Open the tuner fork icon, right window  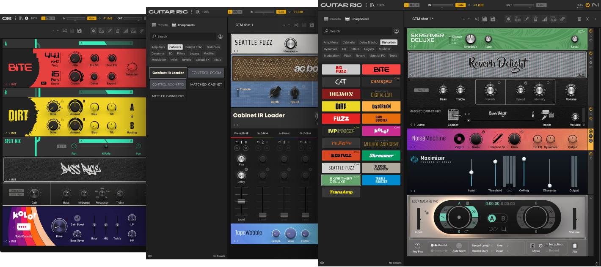pyautogui.click(x=527, y=19)
